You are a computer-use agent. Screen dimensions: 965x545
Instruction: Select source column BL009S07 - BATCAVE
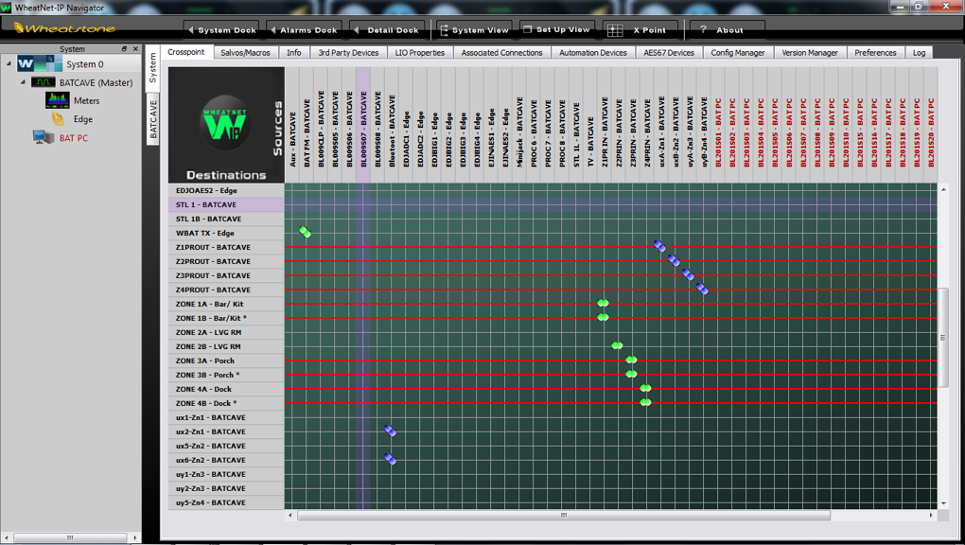pos(363,125)
